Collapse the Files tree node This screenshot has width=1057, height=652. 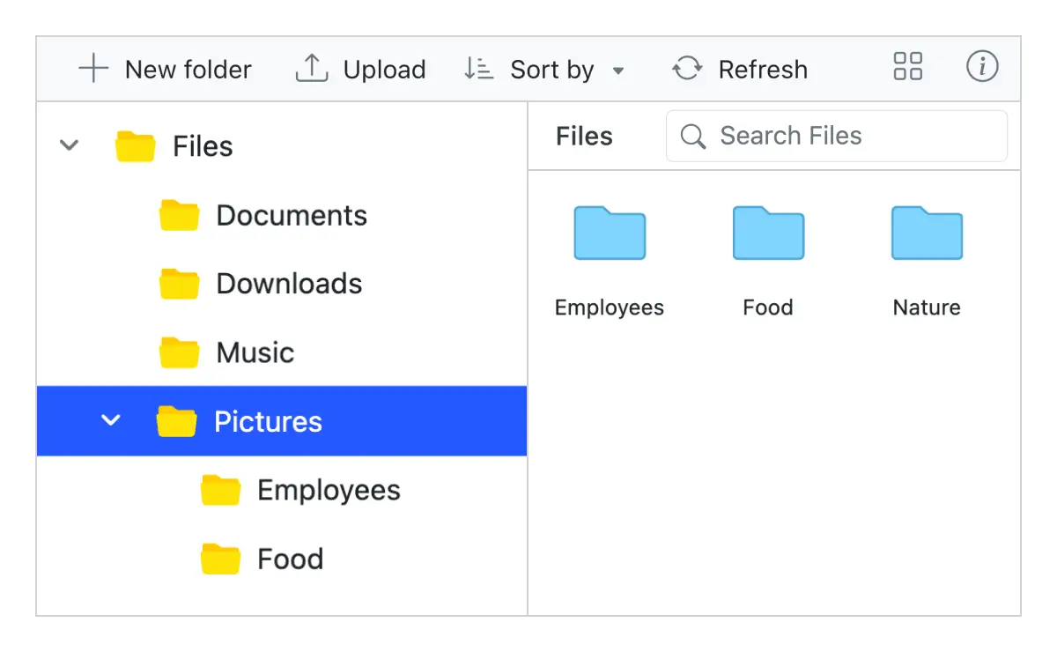tap(69, 145)
